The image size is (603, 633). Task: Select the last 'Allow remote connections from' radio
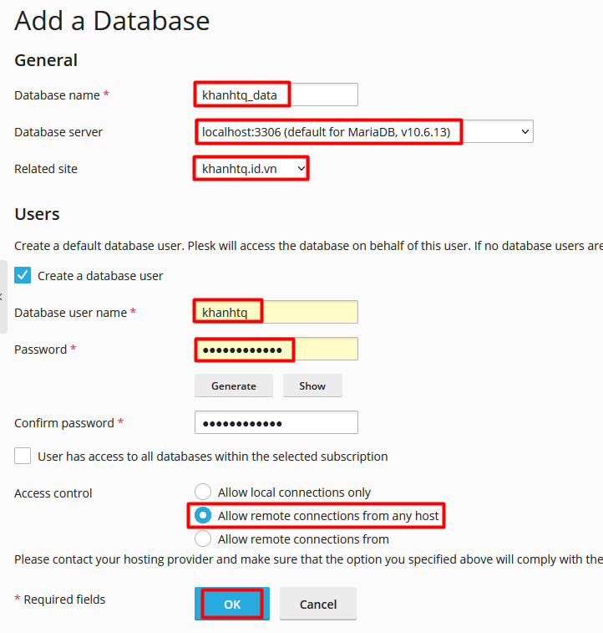(203, 539)
